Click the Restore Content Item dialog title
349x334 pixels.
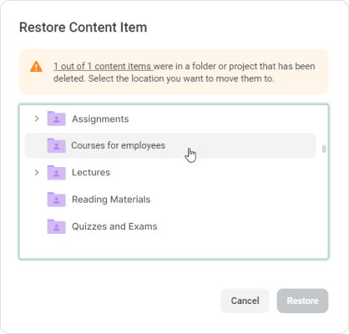[x=83, y=28]
